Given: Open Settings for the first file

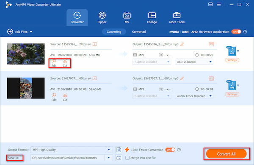Looking at the screenshot, I should coord(232,60).
